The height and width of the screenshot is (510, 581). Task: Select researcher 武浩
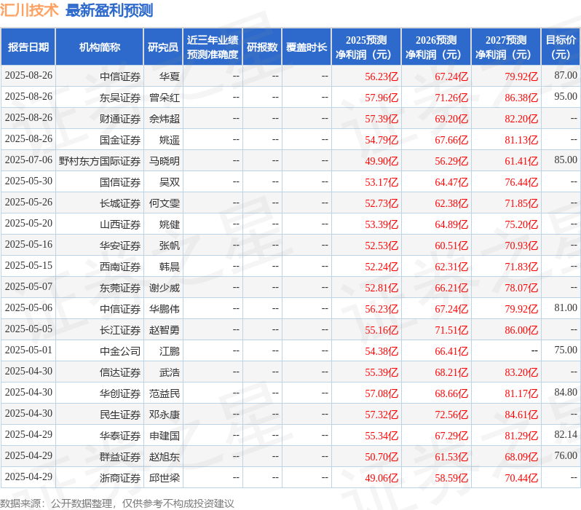pyautogui.click(x=170, y=373)
